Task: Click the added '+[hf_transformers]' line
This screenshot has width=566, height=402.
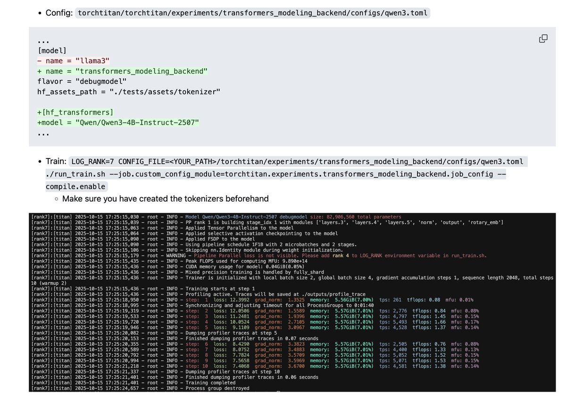Action: pos(75,112)
